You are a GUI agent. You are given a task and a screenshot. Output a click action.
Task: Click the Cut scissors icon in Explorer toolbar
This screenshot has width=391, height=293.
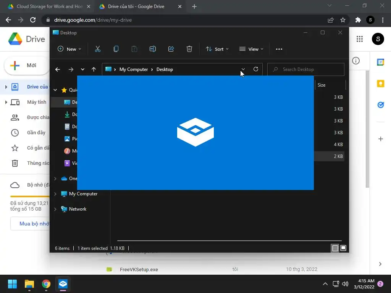(x=97, y=49)
